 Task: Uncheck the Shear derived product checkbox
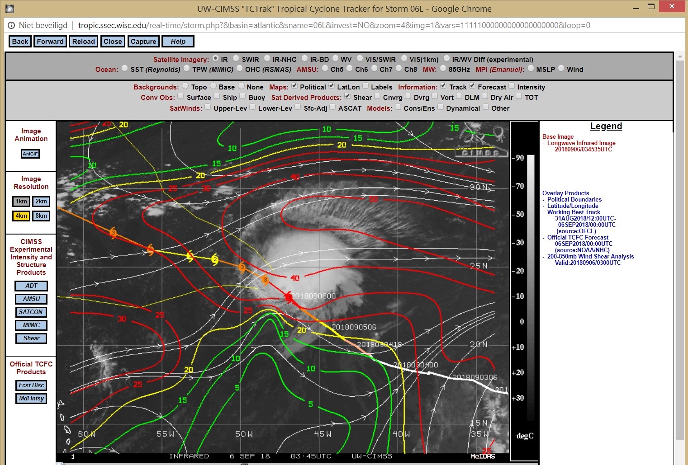pyautogui.click(x=347, y=97)
